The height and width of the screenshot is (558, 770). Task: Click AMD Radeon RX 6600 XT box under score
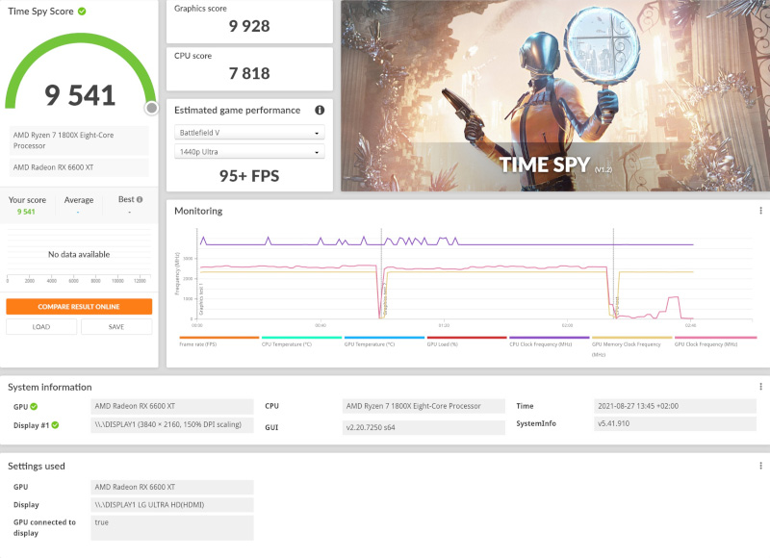[79, 167]
